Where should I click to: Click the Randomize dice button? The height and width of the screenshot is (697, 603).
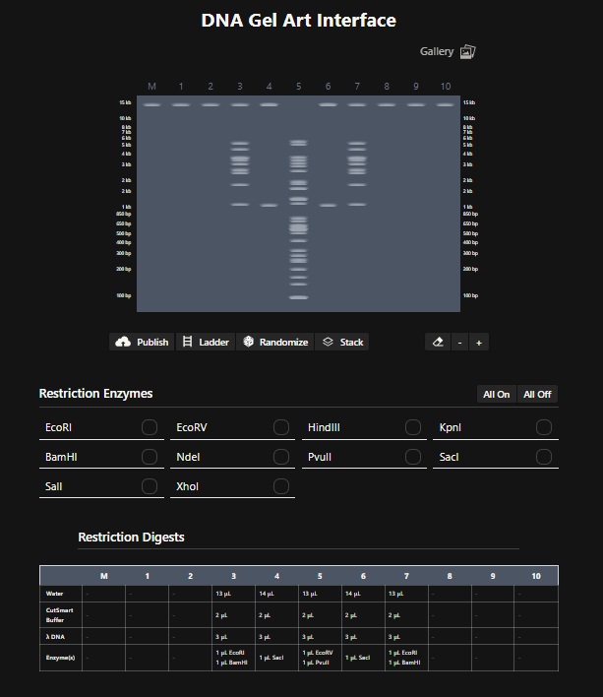pyautogui.click(x=275, y=342)
